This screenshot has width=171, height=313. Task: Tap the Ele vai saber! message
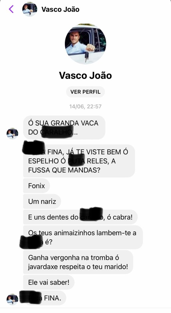pos(49,282)
